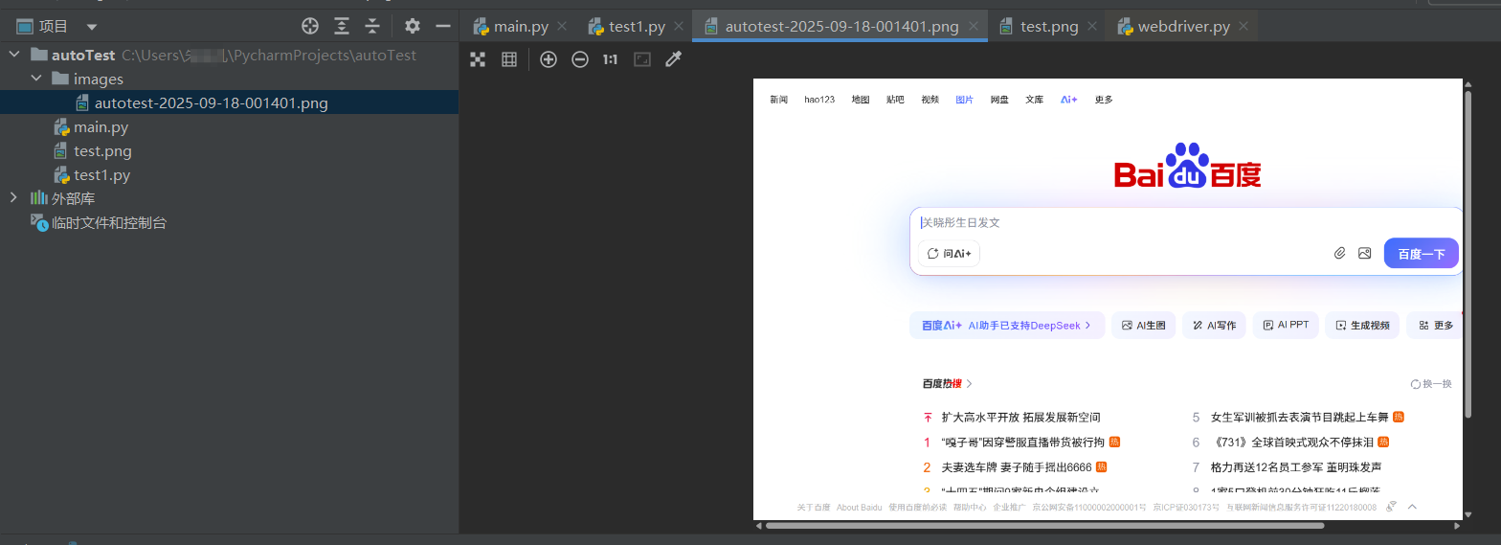
Task: Click hot search 女生军训被抓去表演节目跳起上车舞
Action: click(x=1299, y=418)
